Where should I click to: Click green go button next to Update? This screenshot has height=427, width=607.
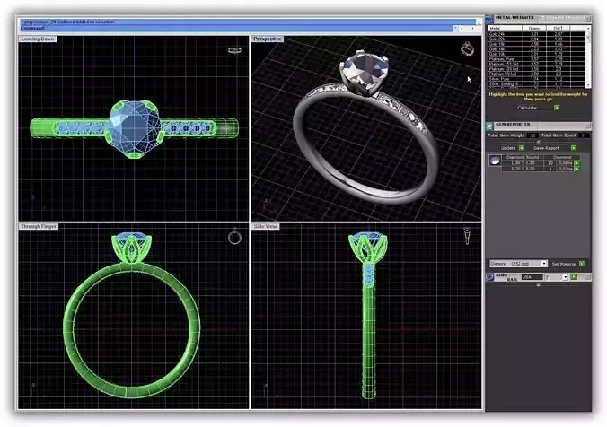pos(522,148)
